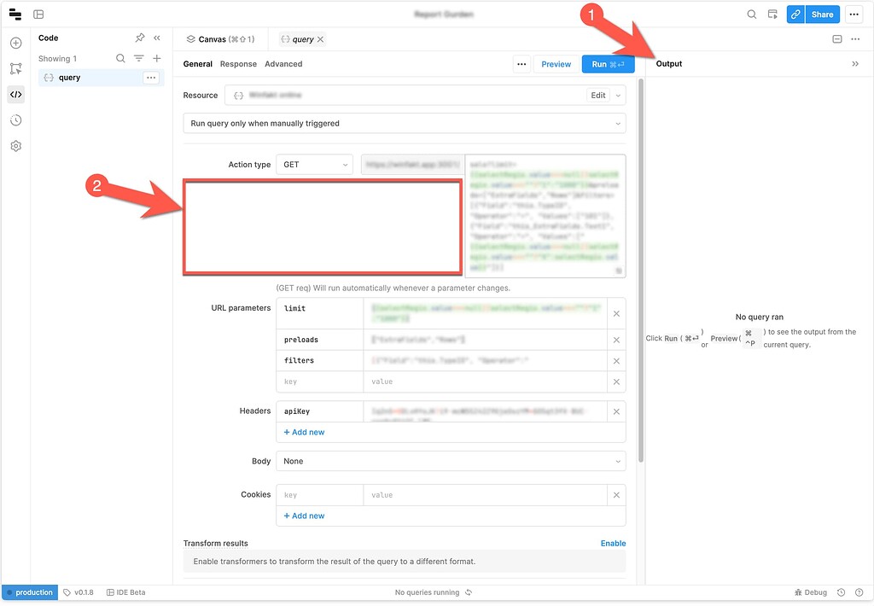Screen dimensions: 874x606
Task: Open Debug tools from the status bar
Action: coord(810,591)
